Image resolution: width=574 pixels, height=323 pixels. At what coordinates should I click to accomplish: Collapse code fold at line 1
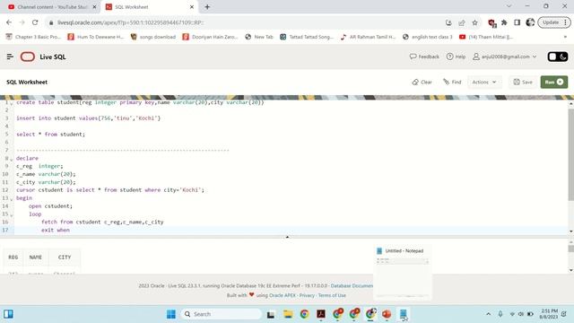pyautogui.click(x=12, y=103)
